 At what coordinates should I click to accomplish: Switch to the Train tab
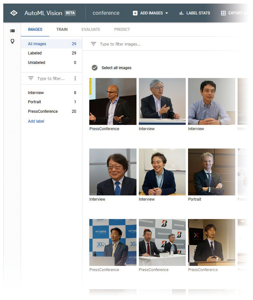point(62,30)
